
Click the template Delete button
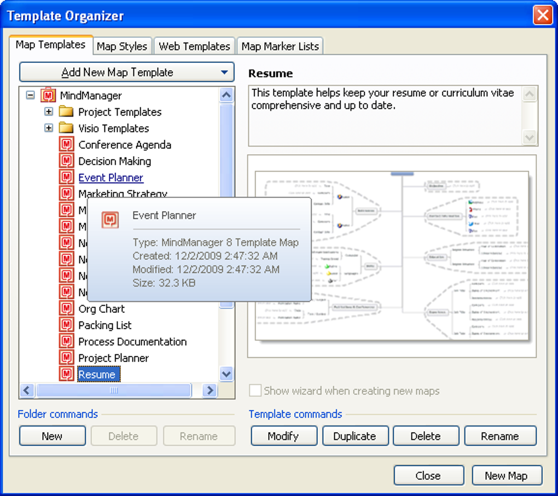point(426,436)
